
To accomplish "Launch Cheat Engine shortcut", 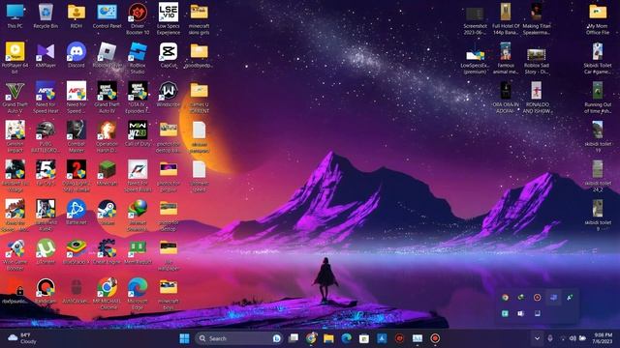I will click(107, 251).
